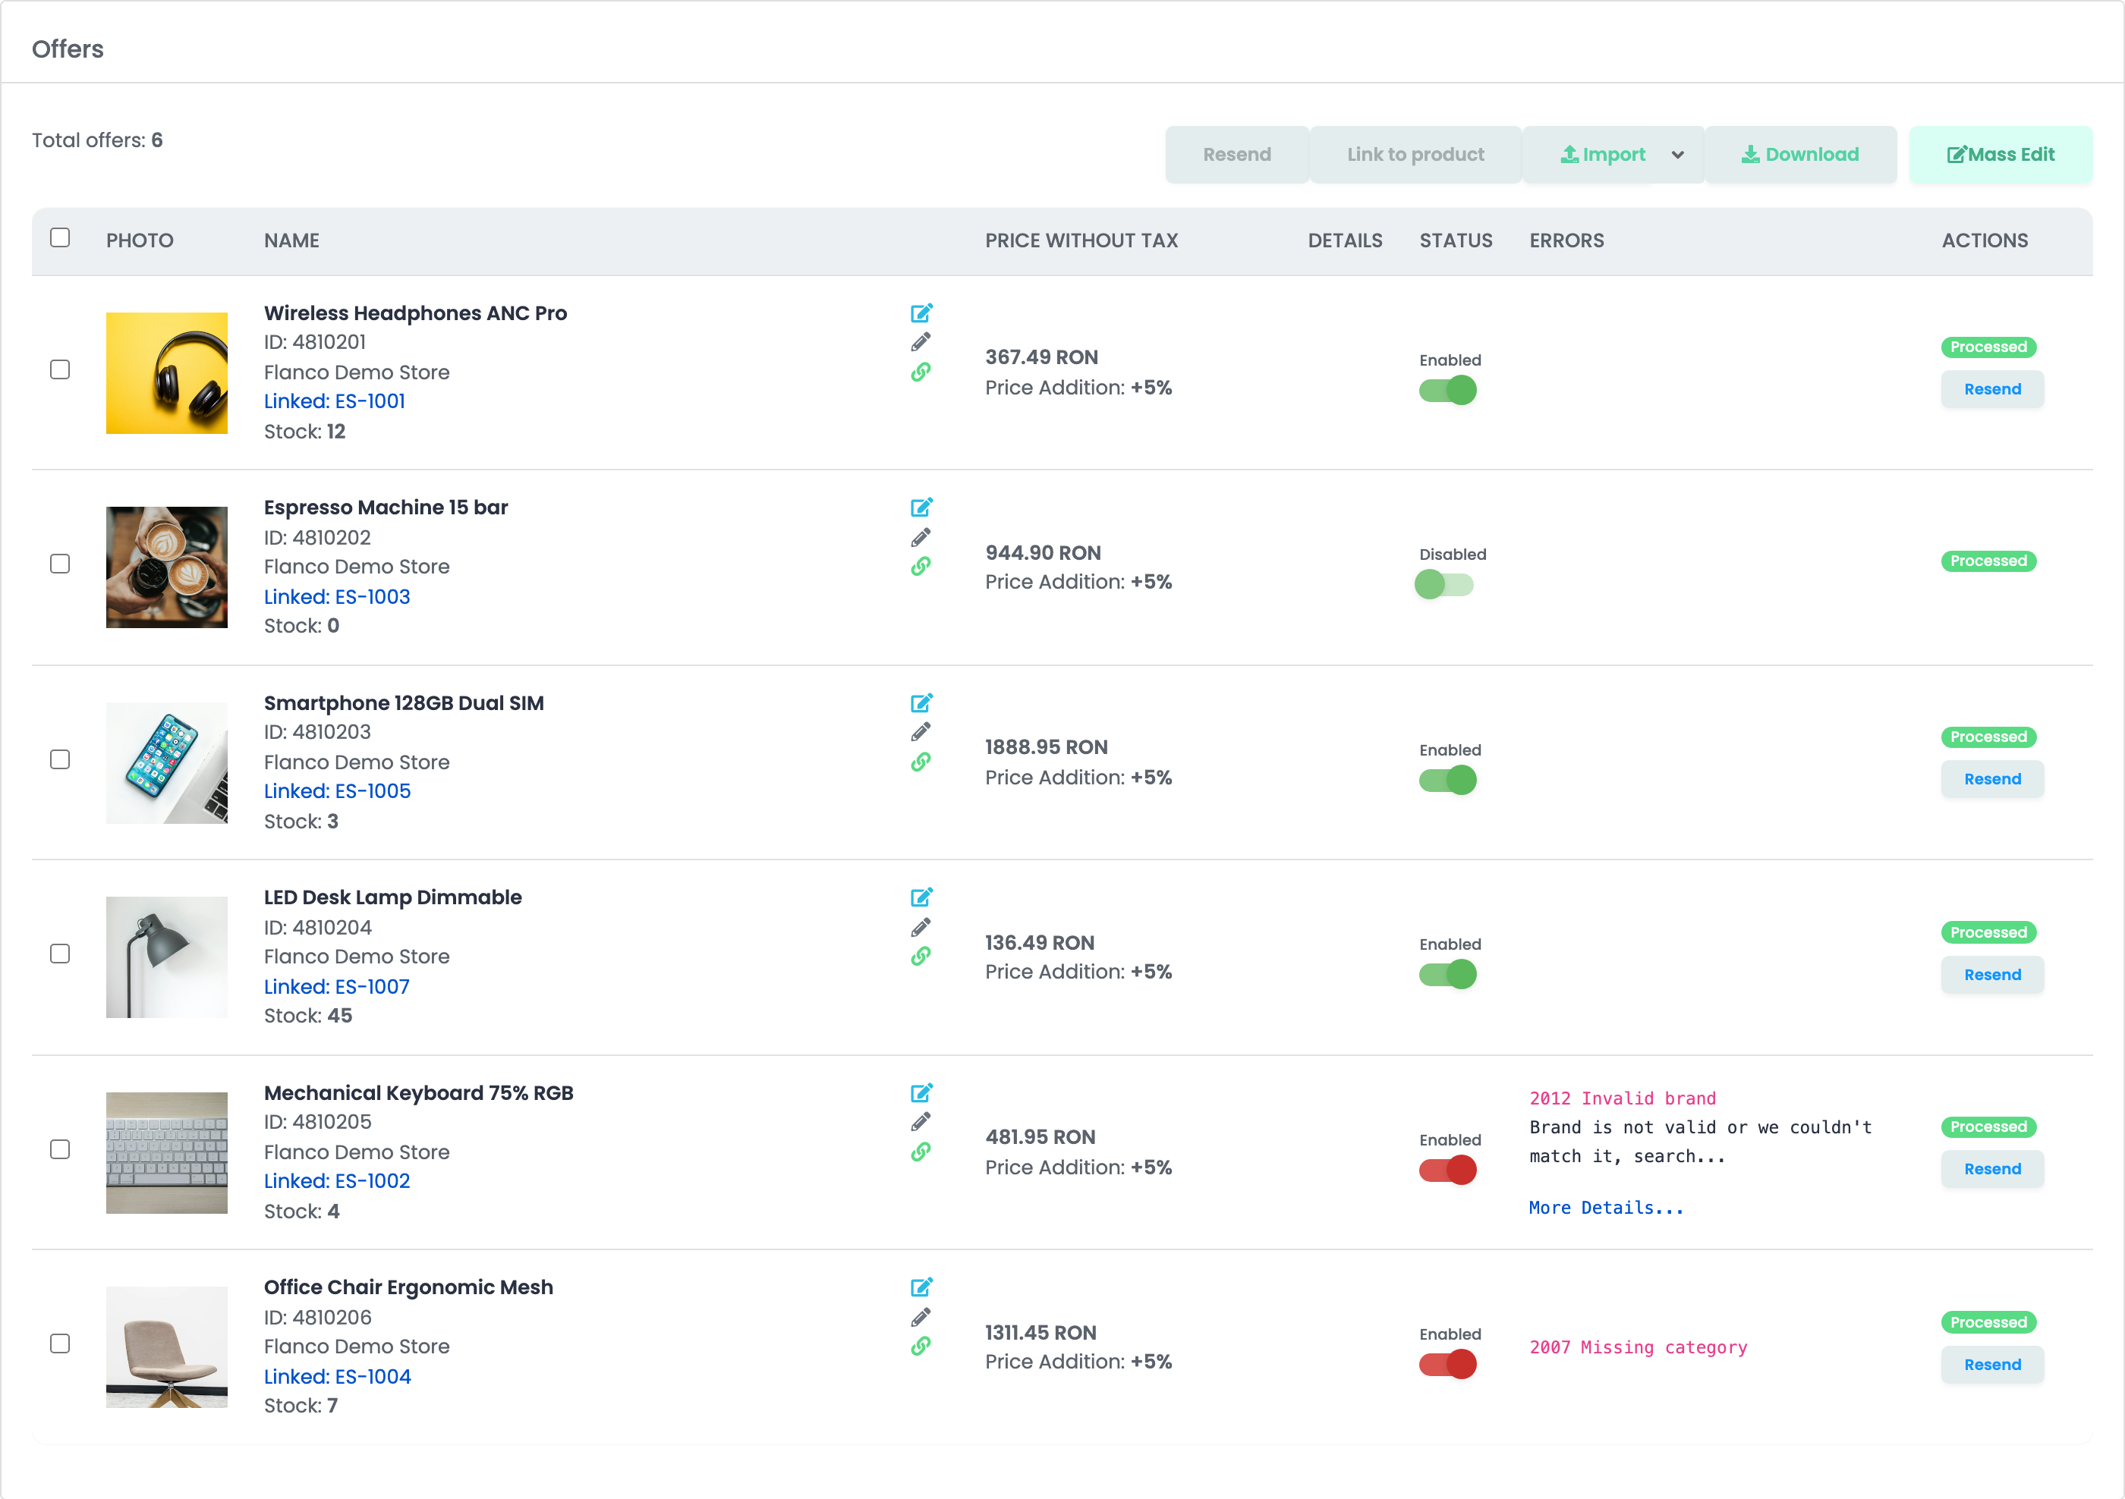2125x1499 pixels.
Task: Click pencil icon for LED Desk Lamp Dimmable
Action: [x=921, y=927]
